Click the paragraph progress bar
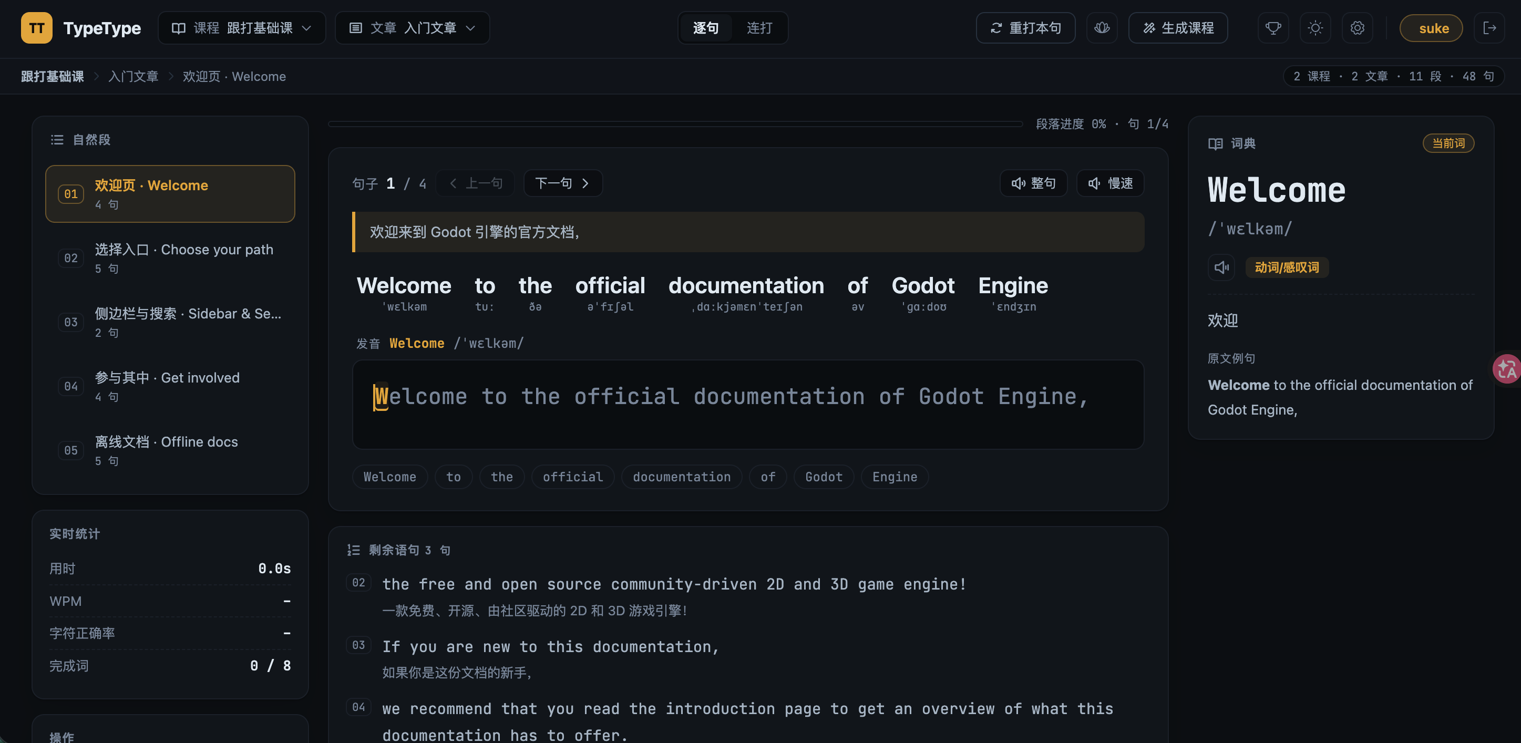The height and width of the screenshot is (743, 1521). coord(675,124)
